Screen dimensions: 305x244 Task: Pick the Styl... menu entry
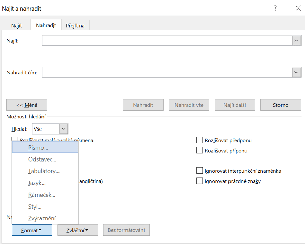point(35,207)
